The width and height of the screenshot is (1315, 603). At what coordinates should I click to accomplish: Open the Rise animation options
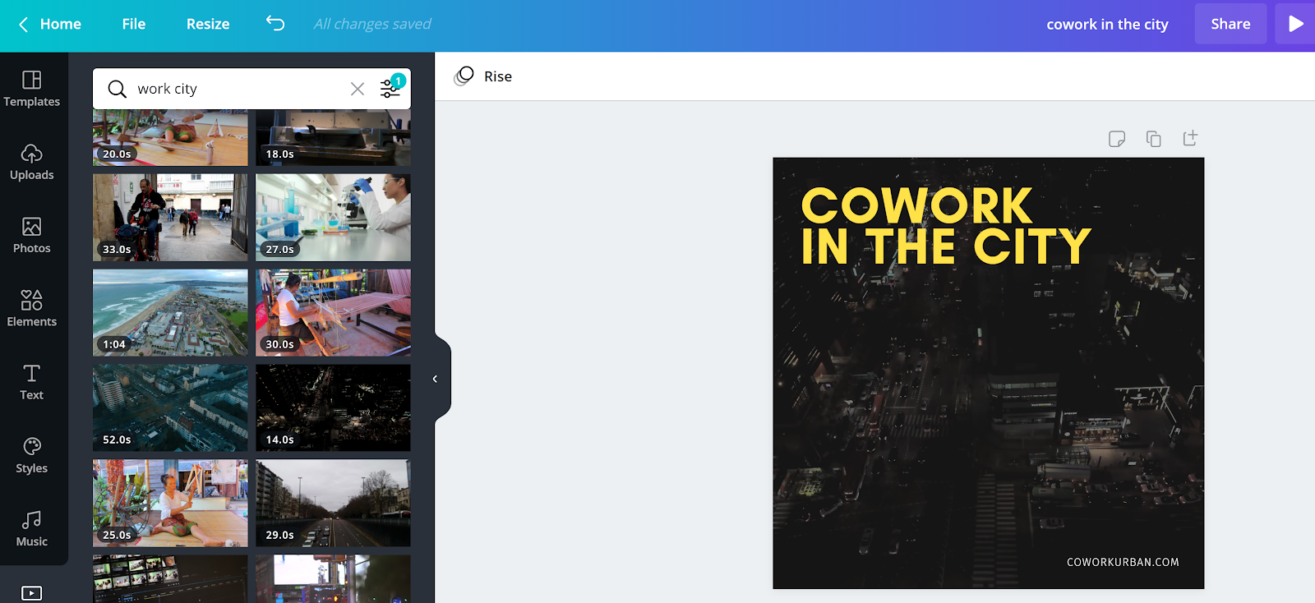click(483, 76)
